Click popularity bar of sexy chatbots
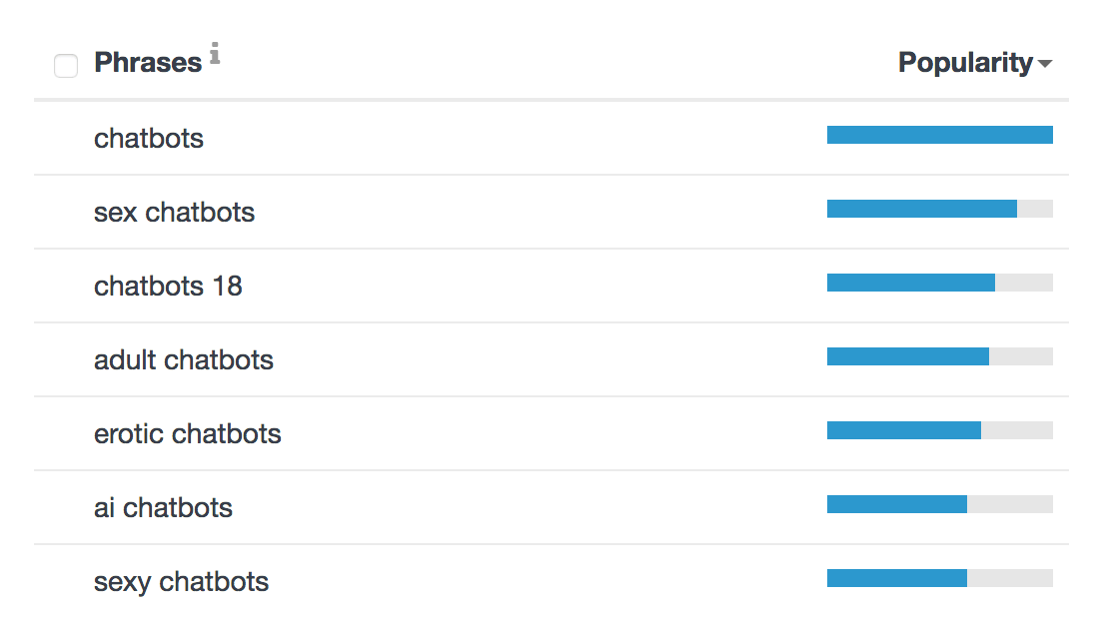This screenshot has height=617, width=1111. coord(939,578)
